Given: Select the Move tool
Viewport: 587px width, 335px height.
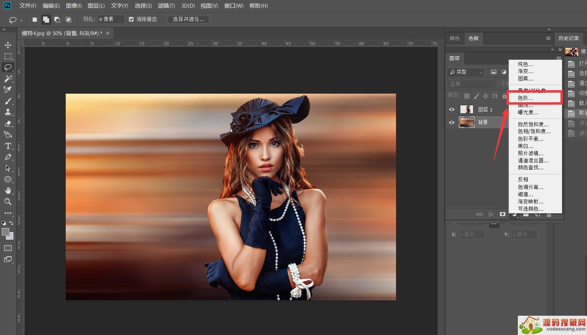Looking at the screenshot, I should pos(8,45).
